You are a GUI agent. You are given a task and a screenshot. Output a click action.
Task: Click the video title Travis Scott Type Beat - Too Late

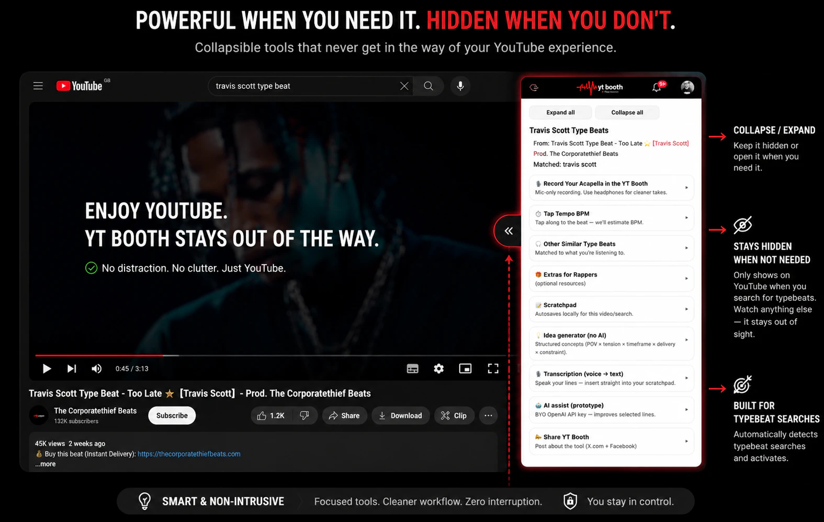[199, 393]
